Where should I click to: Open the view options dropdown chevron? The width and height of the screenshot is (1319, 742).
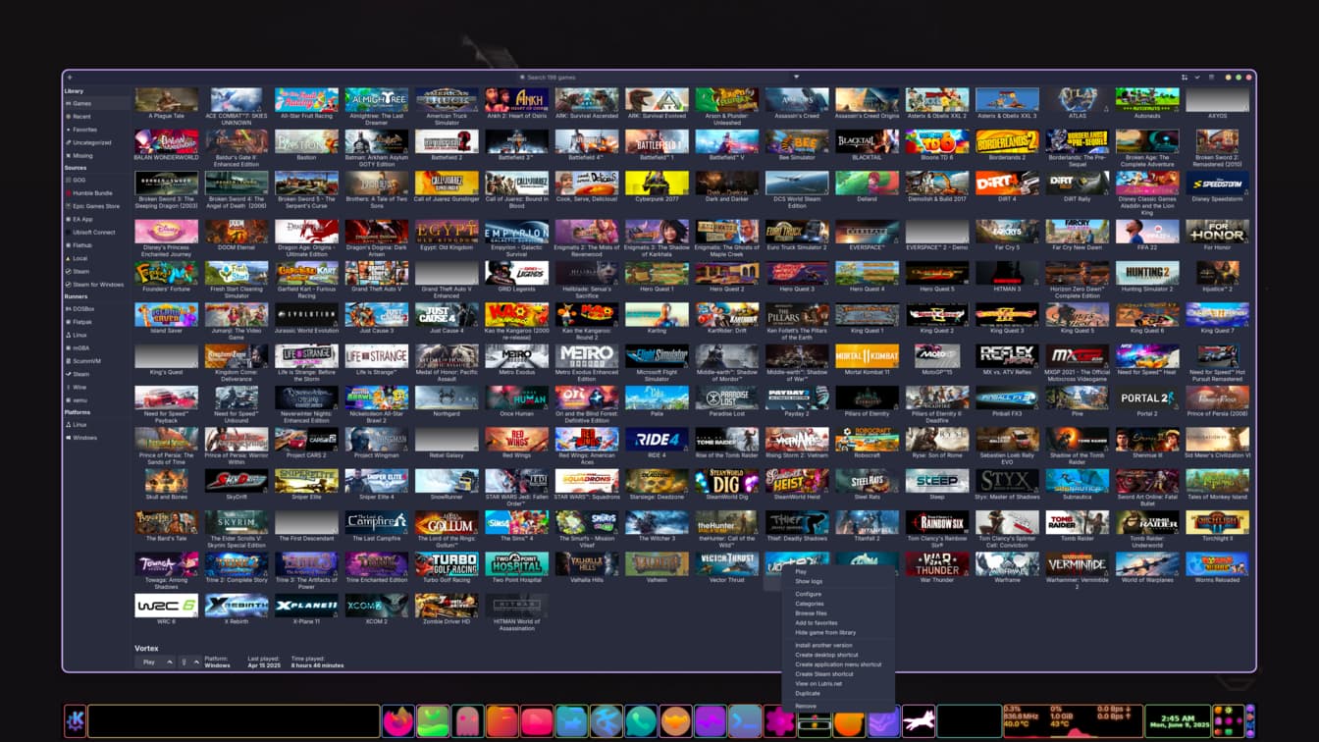click(x=1197, y=77)
